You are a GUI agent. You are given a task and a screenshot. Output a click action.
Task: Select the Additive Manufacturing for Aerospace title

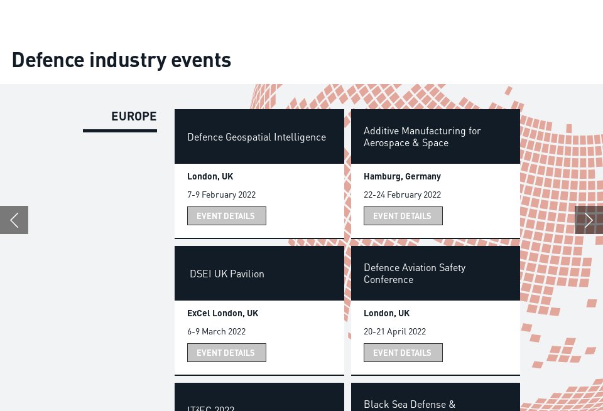422,136
